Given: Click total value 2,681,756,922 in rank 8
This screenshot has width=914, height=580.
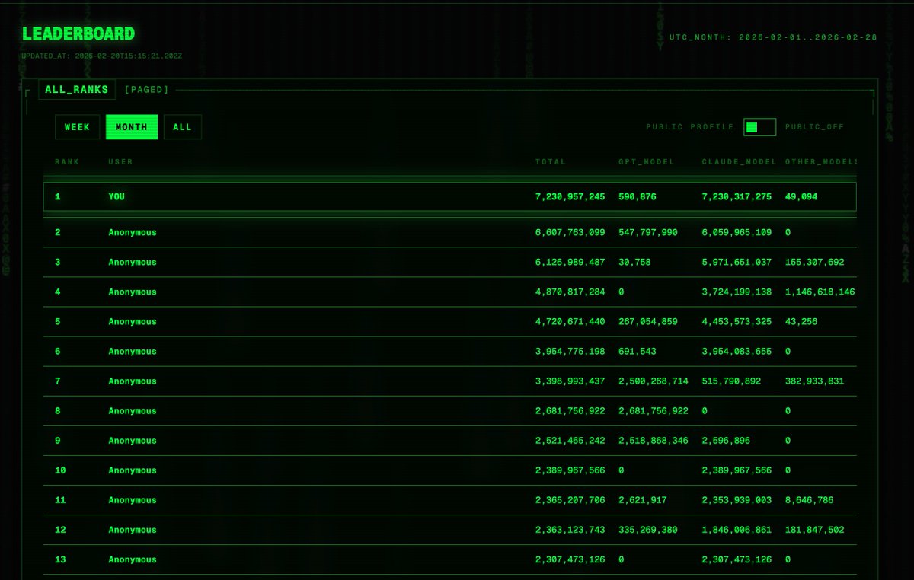Looking at the screenshot, I should (570, 410).
